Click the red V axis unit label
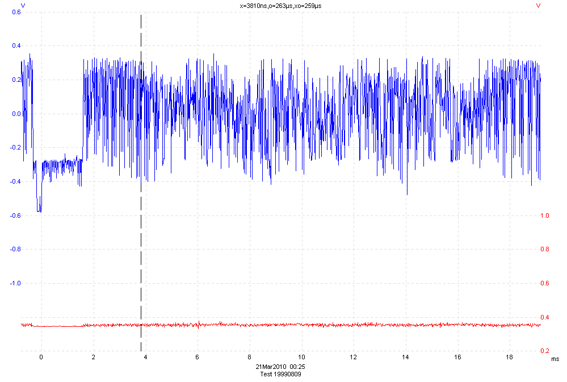The image size is (567, 382). click(x=538, y=5)
